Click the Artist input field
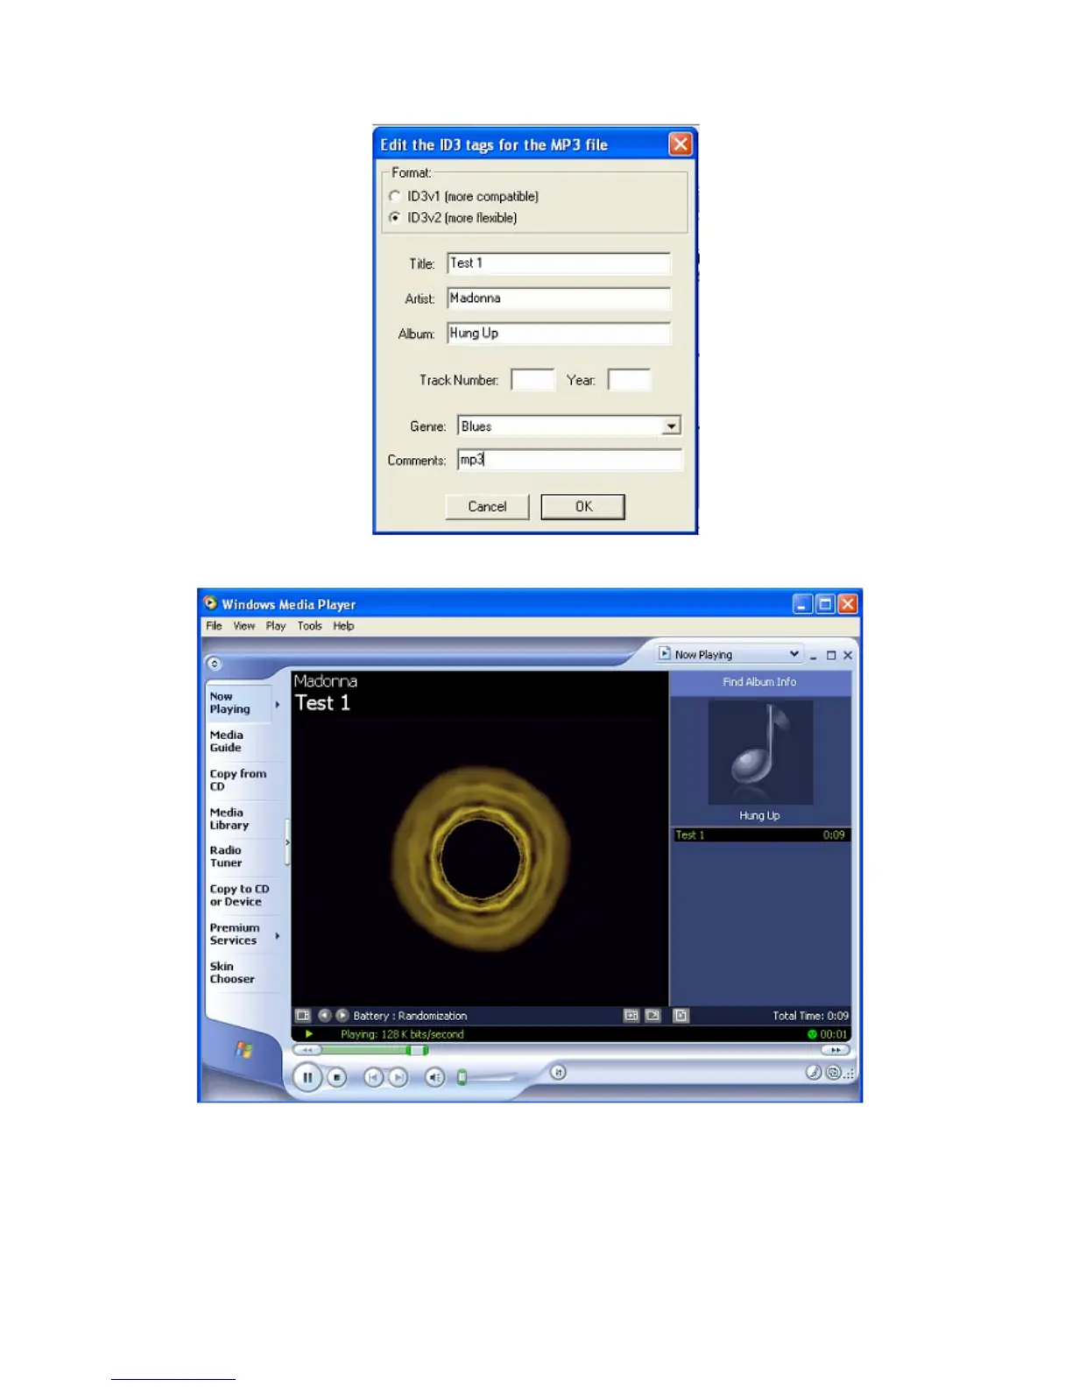The width and height of the screenshot is (1072, 1387). (x=559, y=299)
